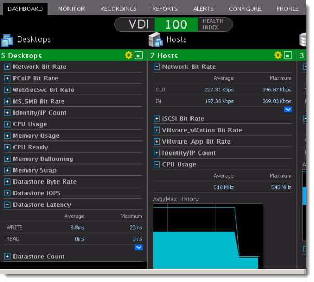Click the 5 Desktops header title
This screenshot has width=314, height=282.
tap(21, 55)
